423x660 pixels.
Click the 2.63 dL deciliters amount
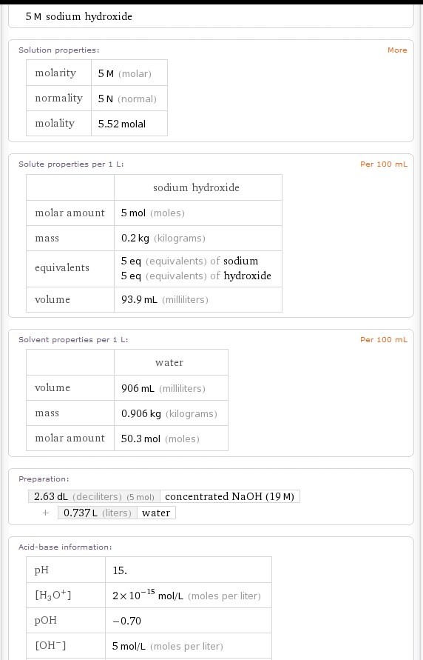(94, 497)
